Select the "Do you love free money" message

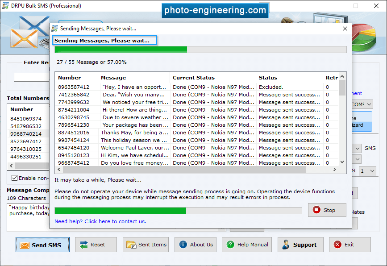pos(134,163)
